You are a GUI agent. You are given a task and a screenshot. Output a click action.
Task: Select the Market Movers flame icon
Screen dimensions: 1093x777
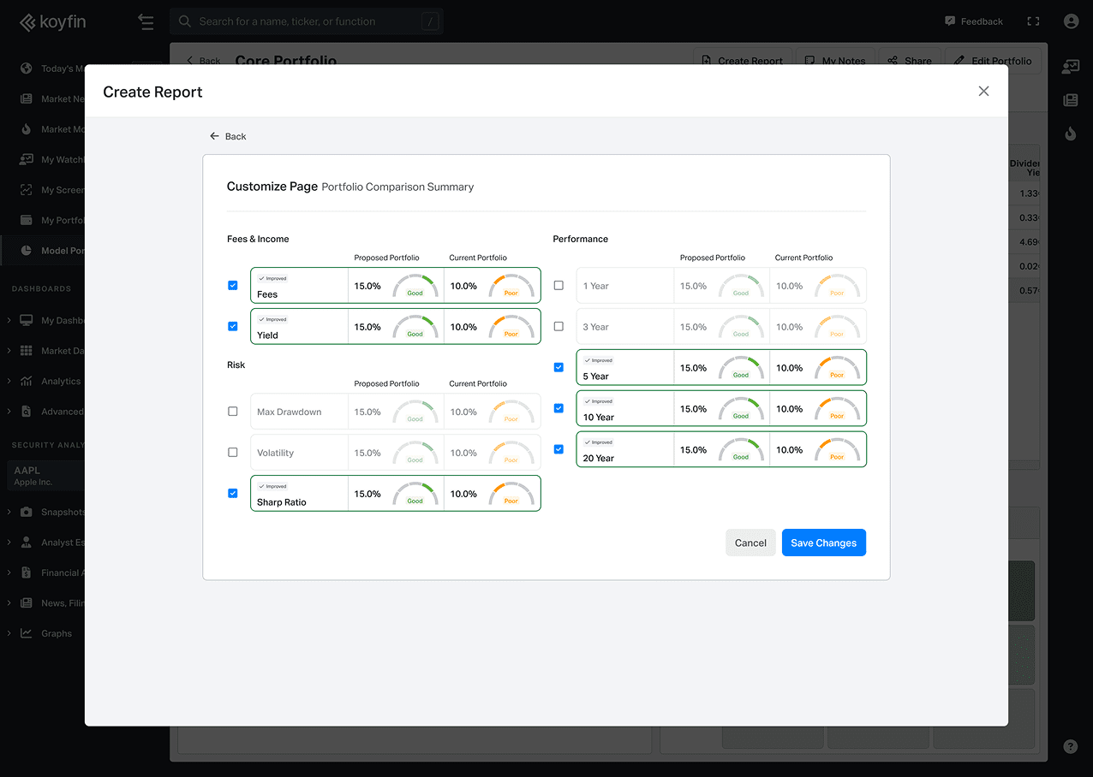(27, 129)
